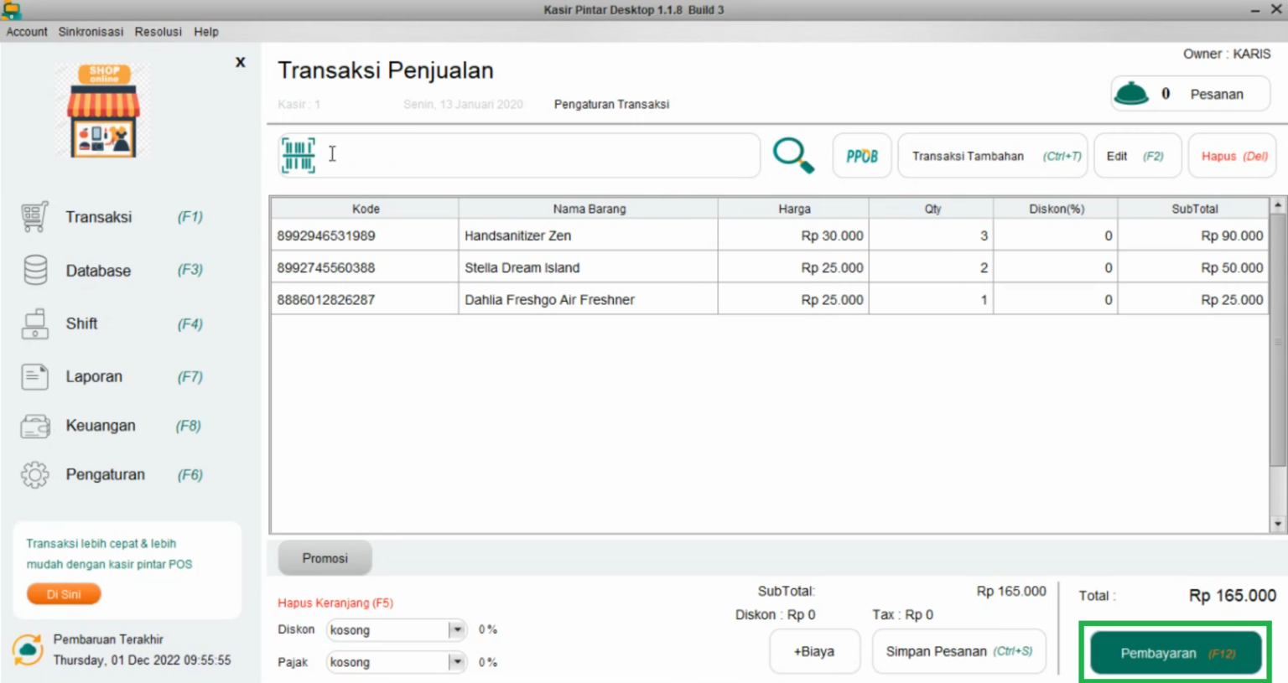Viewport: 1288px width, 683px height.
Task: Open the PPOB feature icon
Action: [x=861, y=155]
